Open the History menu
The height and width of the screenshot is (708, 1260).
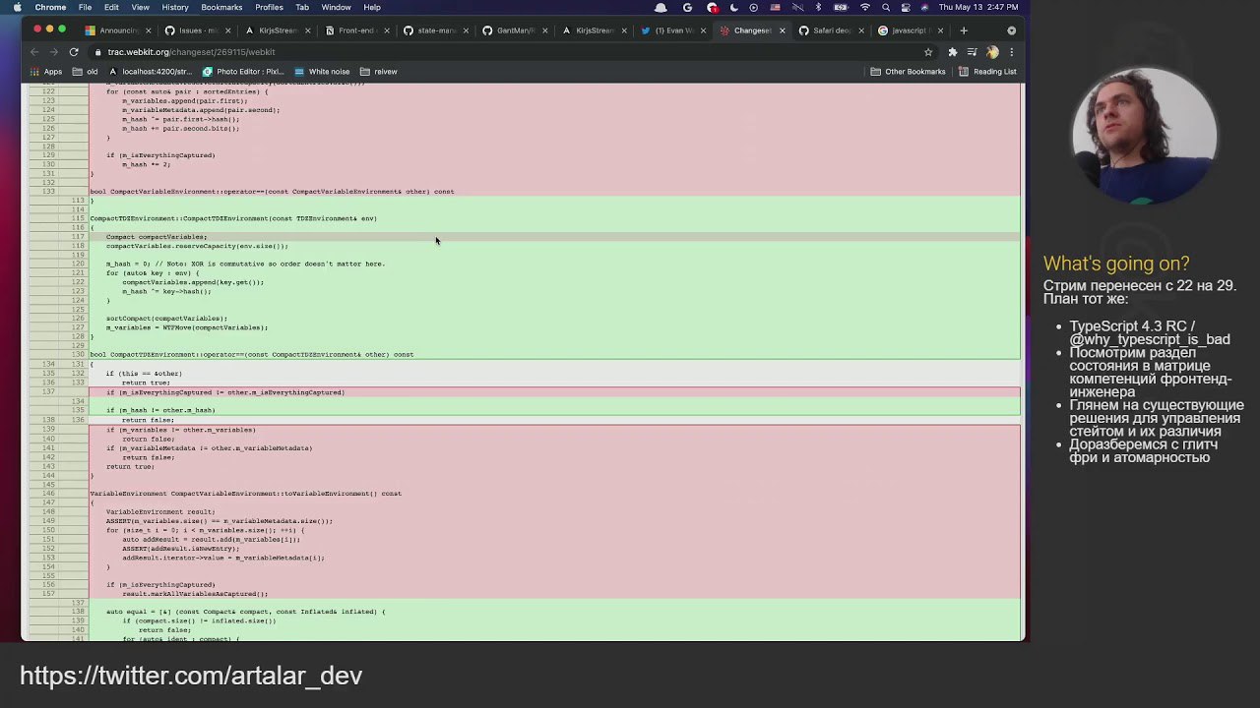175,7
